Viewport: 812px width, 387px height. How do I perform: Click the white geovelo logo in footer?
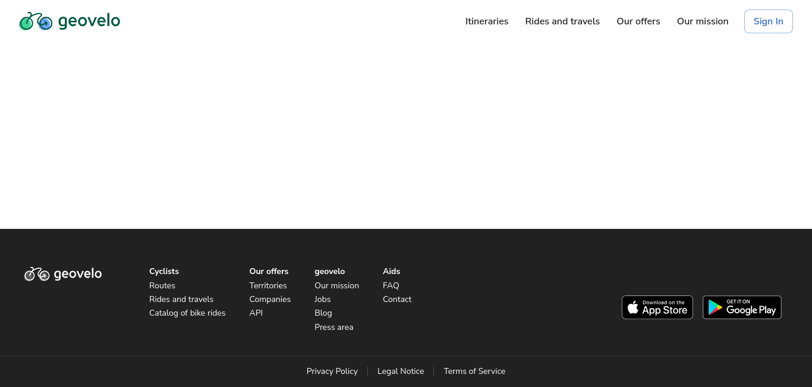click(x=63, y=274)
